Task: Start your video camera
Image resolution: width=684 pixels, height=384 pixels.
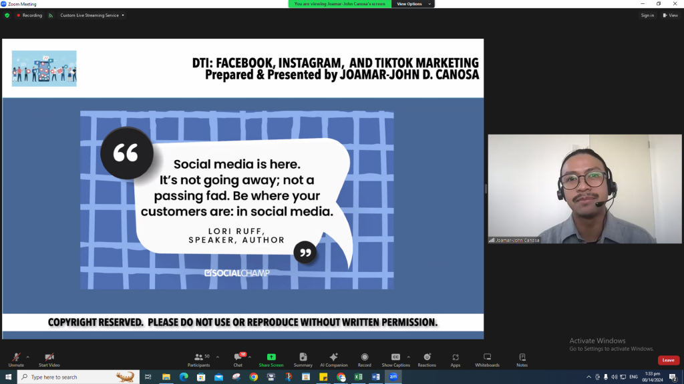Action: pyautogui.click(x=48, y=360)
